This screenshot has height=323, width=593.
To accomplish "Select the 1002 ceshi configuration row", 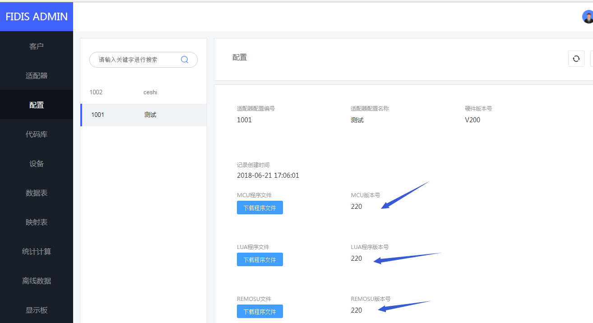I will point(144,92).
